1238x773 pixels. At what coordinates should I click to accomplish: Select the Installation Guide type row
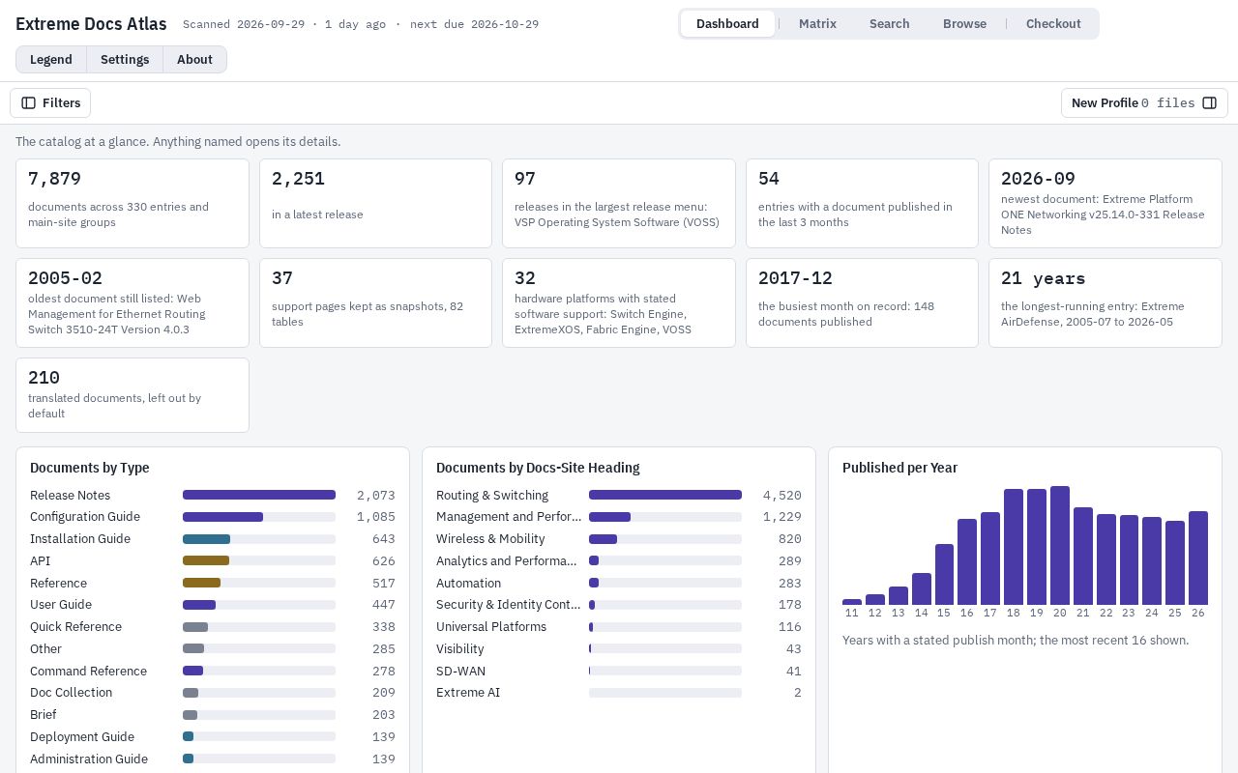point(213,539)
